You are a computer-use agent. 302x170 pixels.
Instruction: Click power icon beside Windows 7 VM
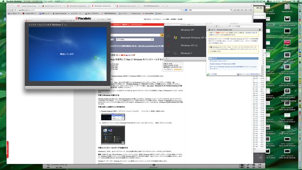click(168, 53)
